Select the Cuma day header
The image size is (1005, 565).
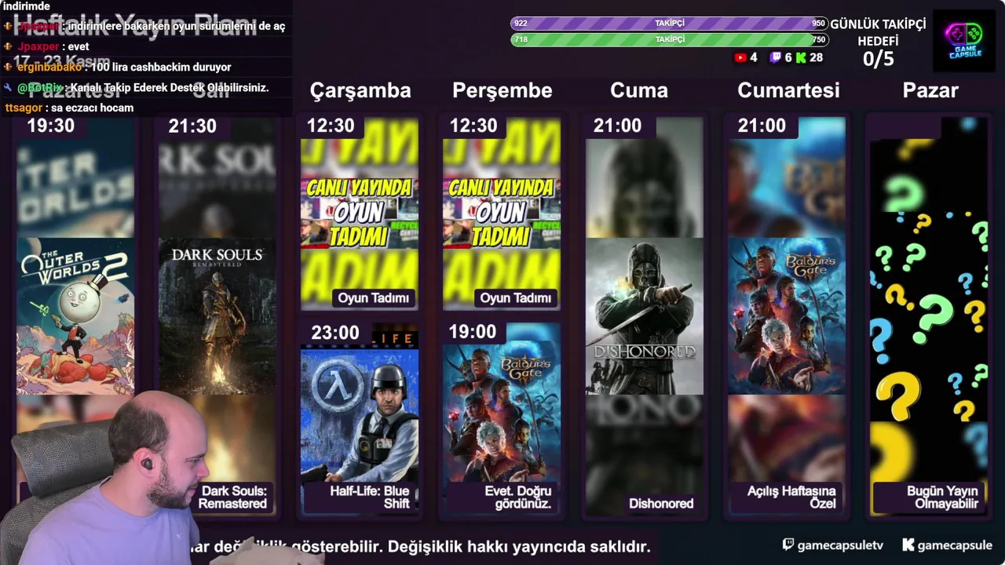point(639,90)
